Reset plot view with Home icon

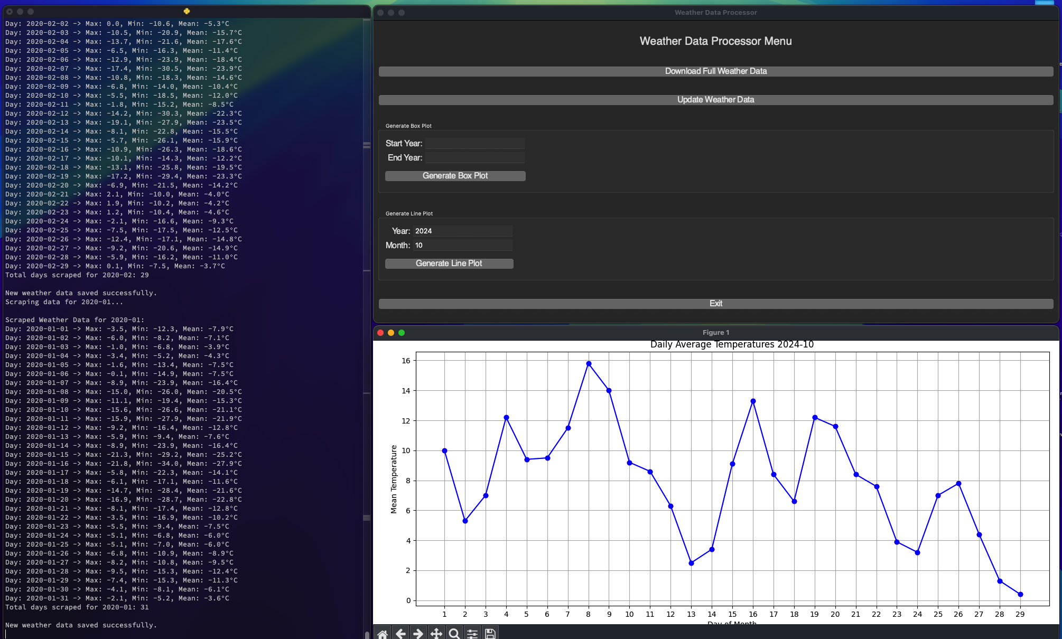point(383,633)
